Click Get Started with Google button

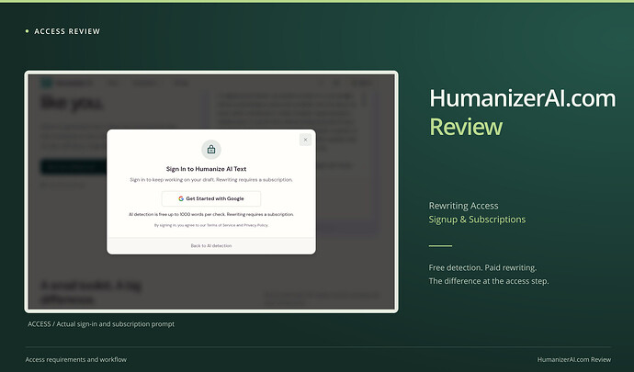point(211,198)
